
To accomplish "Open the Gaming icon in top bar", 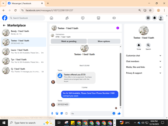I will 114,18.
